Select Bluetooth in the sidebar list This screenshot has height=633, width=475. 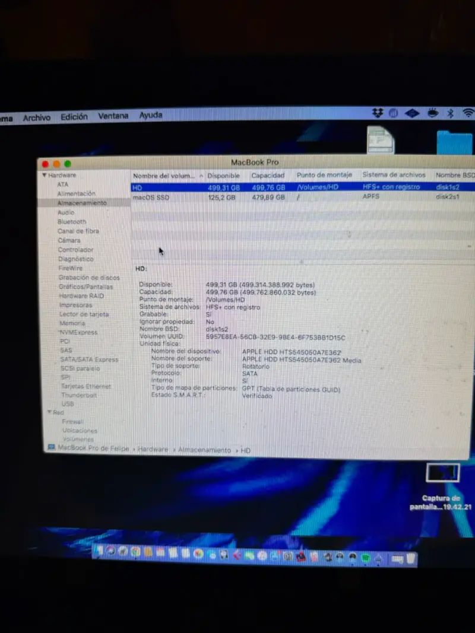tap(71, 222)
